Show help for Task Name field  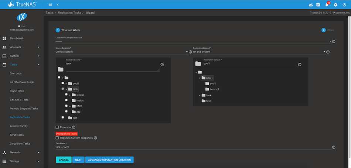tap(334, 147)
